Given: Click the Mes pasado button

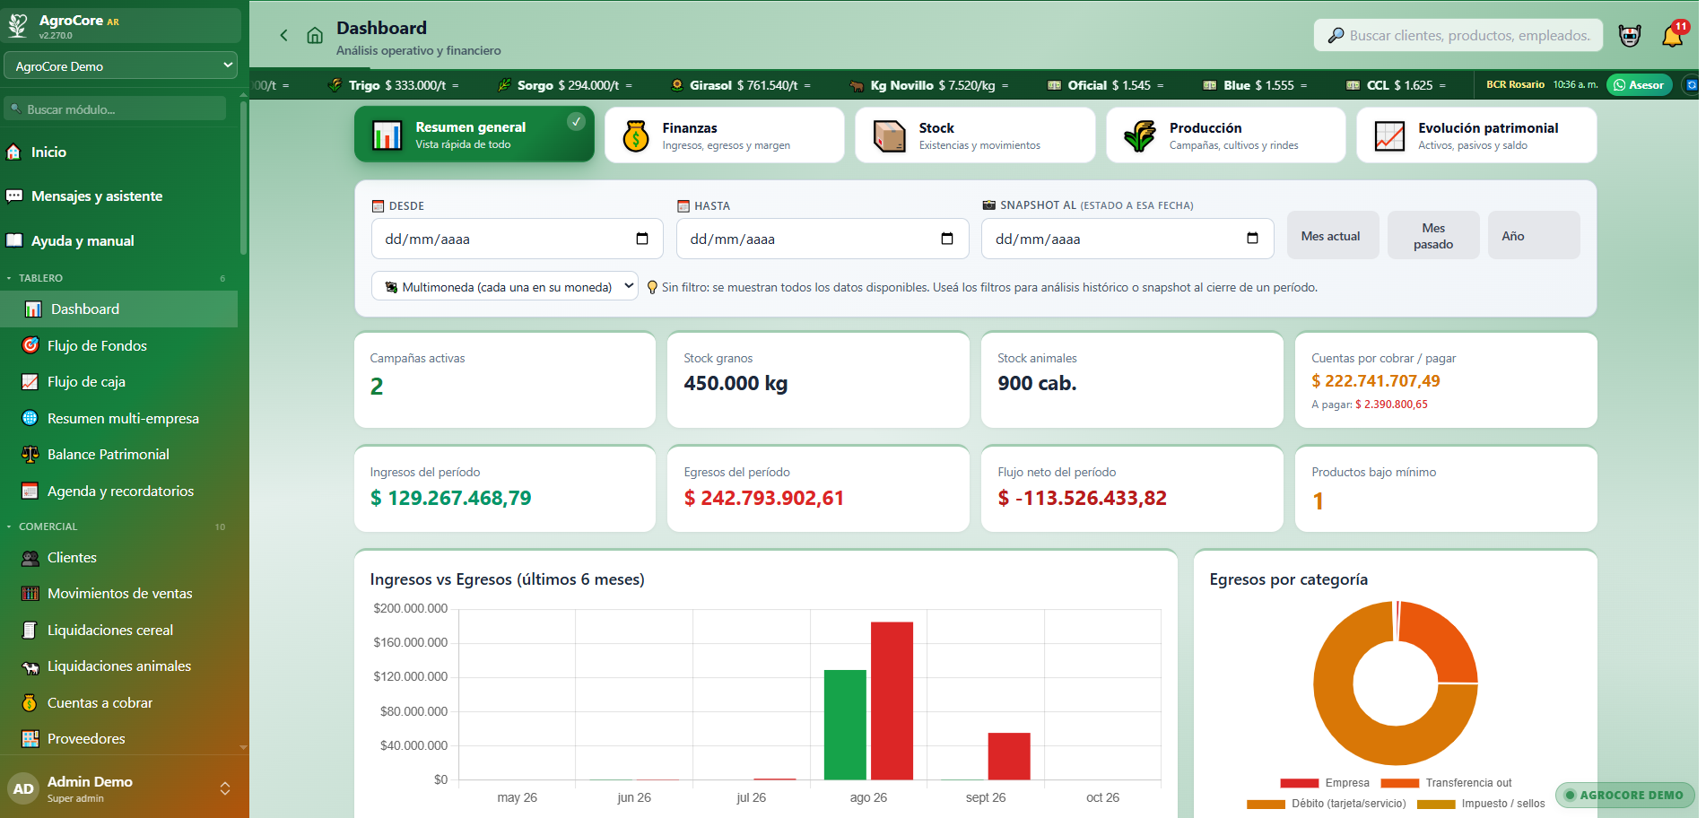Looking at the screenshot, I should (1433, 236).
